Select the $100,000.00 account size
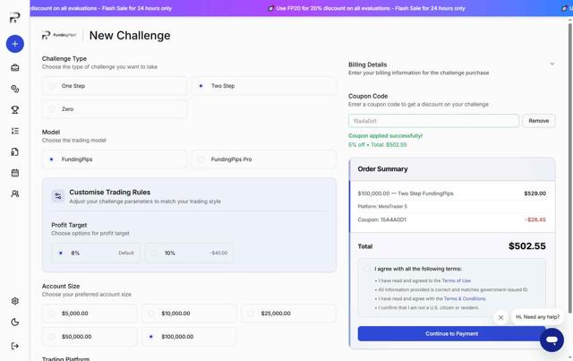573x361 pixels. [189, 337]
